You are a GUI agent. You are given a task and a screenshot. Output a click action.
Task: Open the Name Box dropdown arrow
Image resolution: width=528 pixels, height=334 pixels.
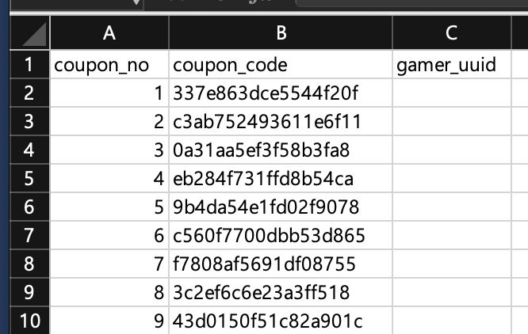[138, 4]
